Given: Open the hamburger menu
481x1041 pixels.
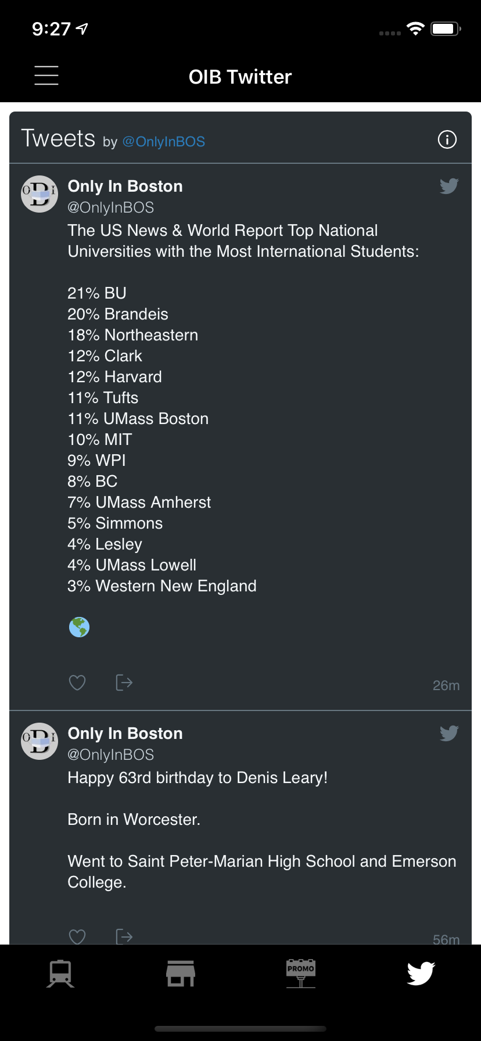Looking at the screenshot, I should 46,76.
